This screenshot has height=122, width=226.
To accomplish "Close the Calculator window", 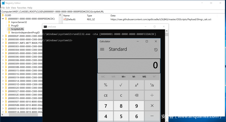I will 156,41.
